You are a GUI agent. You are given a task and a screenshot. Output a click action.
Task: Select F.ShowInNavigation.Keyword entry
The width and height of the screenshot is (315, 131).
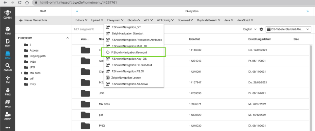coord(134,52)
